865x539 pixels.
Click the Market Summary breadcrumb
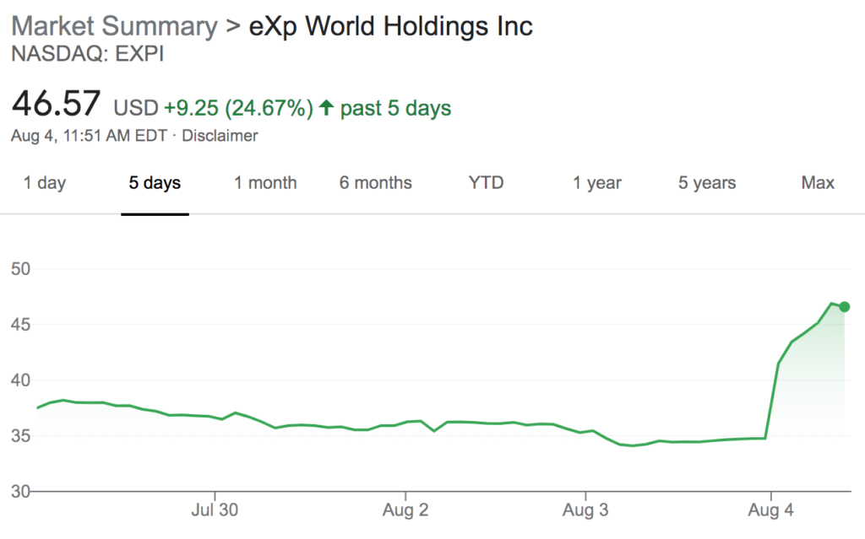point(114,26)
